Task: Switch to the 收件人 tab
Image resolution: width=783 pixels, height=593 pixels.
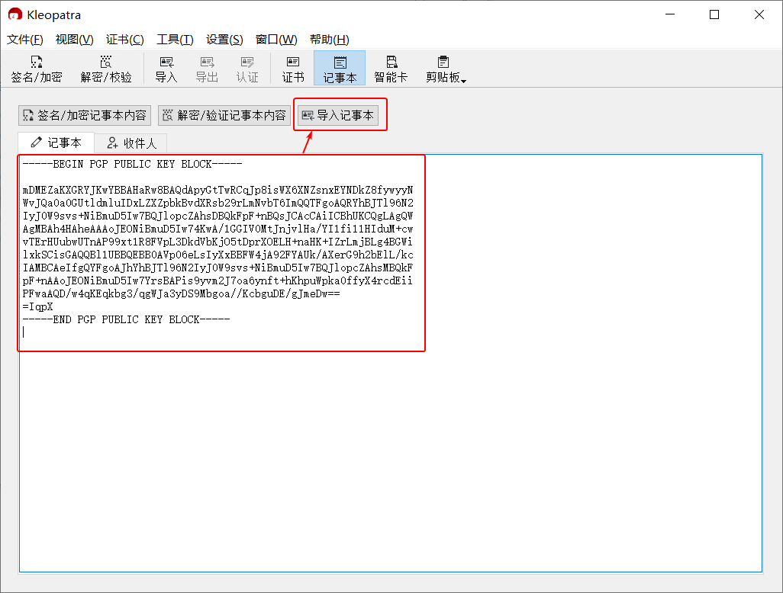Action: (x=131, y=143)
